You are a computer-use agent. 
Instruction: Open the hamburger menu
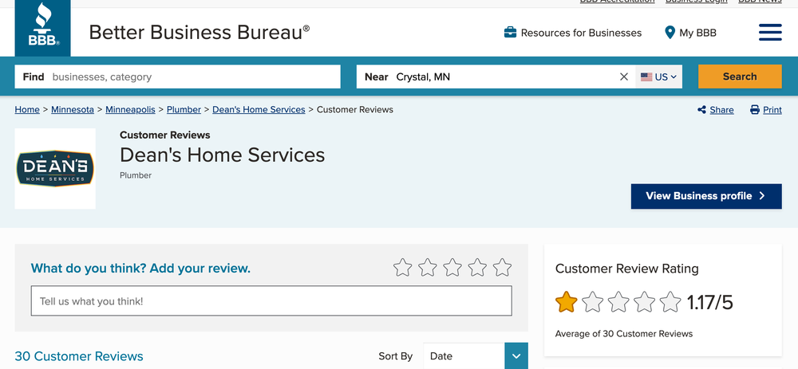pyautogui.click(x=769, y=33)
